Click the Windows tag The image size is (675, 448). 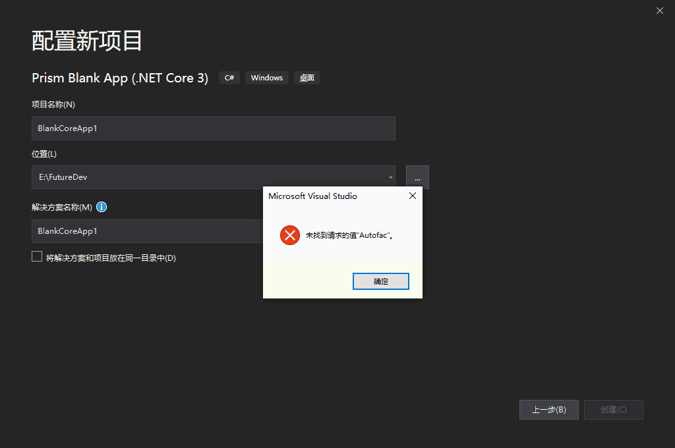click(x=267, y=78)
